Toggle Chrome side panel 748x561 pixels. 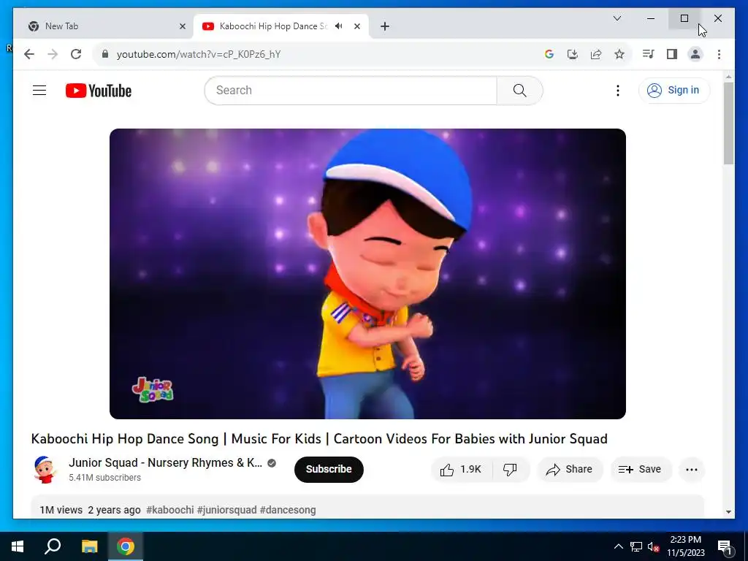click(672, 54)
